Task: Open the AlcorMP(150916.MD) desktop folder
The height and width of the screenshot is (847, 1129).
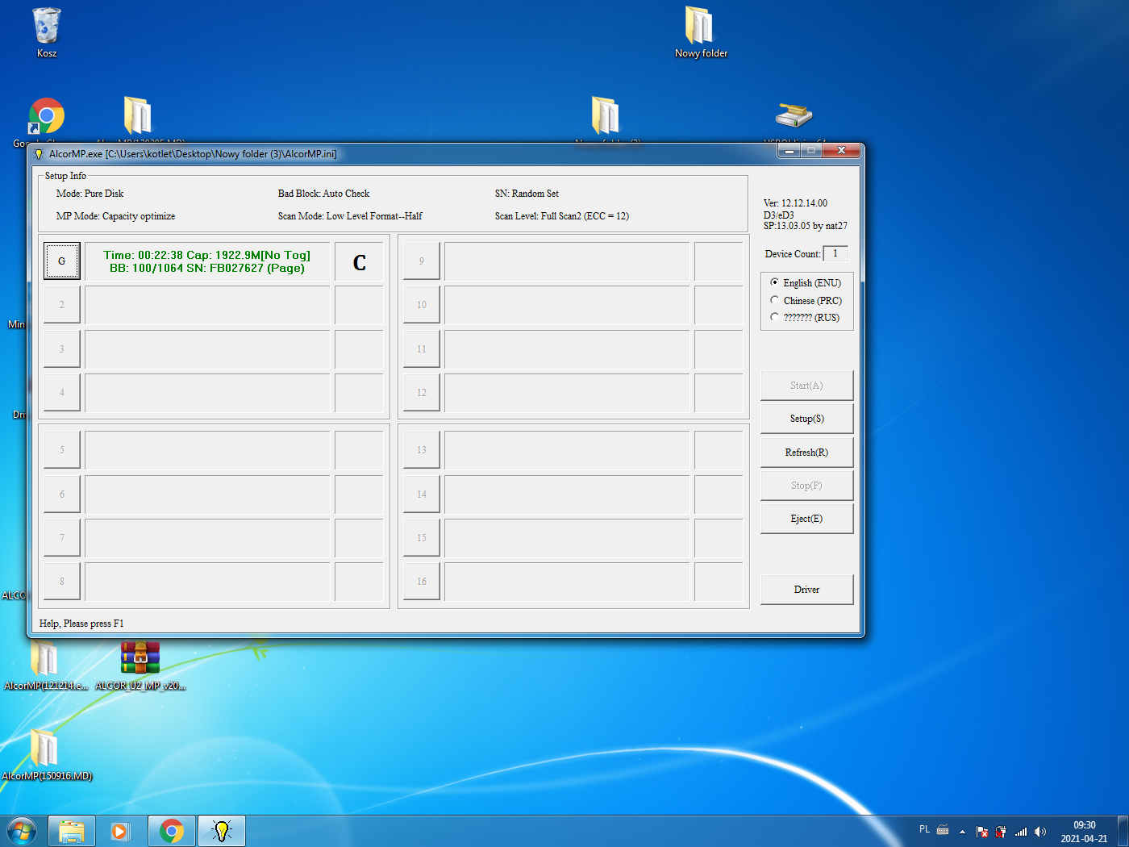Action: click(x=45, y=749)
